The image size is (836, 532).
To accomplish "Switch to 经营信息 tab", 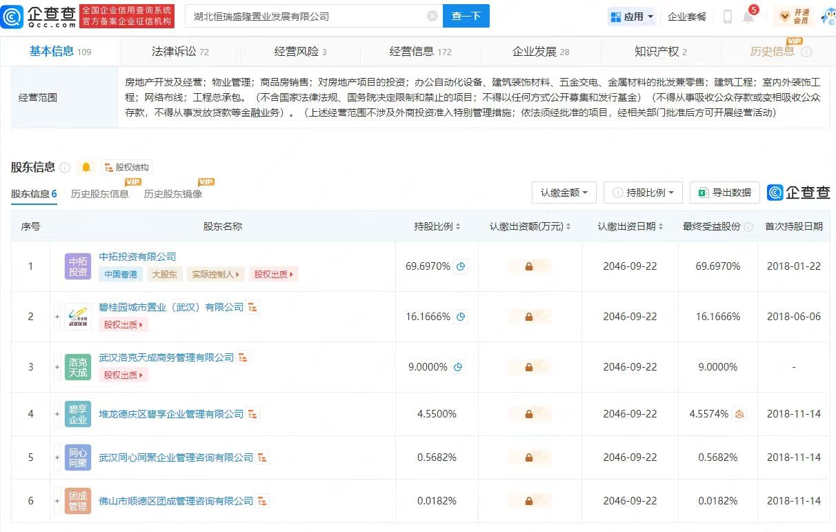I will tap(420, 52).
